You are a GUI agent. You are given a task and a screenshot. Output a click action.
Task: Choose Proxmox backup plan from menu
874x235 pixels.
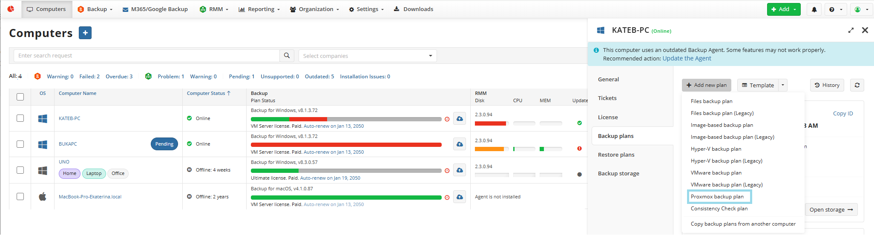click(x=717, y=197)
